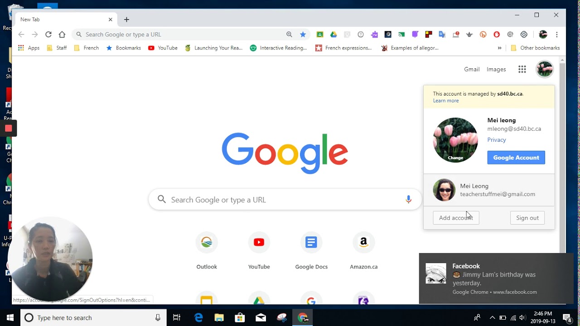Click the Sign out button
Viewport: 580px width, 326px height.
[x=527, y=218]
